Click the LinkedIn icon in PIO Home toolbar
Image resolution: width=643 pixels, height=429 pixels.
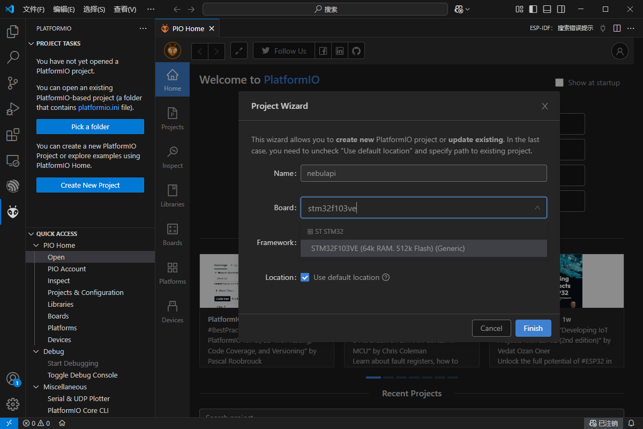point(340,51)
